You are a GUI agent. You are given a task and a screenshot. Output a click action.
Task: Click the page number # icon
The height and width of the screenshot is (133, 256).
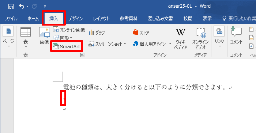click(252, 46)
